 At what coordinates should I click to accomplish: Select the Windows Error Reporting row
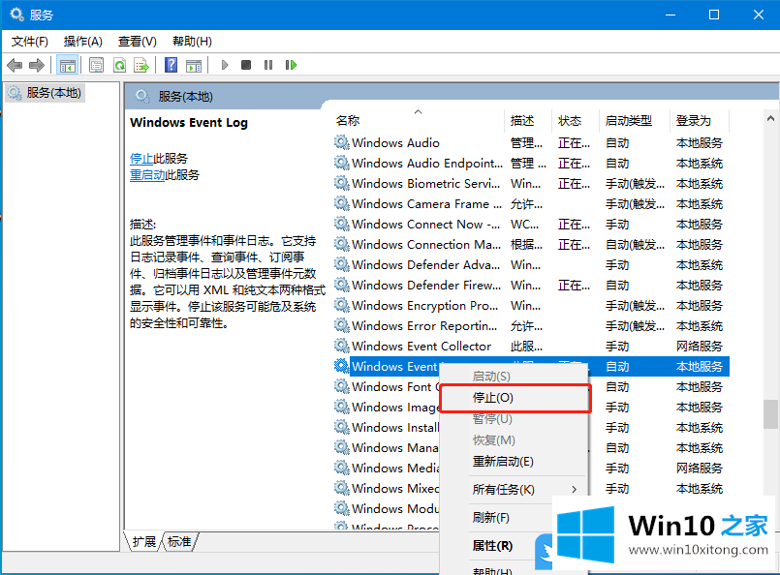[x=531, y=325]
